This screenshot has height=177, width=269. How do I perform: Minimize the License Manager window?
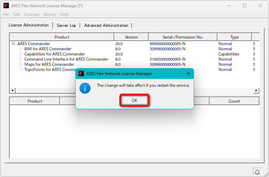tap(229, 6)
